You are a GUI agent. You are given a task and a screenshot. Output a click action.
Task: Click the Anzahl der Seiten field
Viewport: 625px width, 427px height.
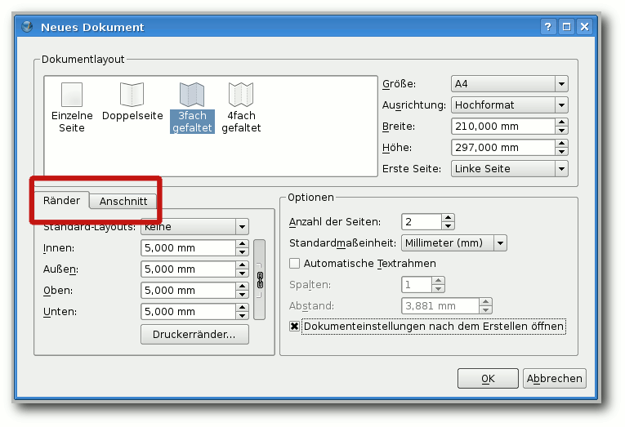pos(422,222)
